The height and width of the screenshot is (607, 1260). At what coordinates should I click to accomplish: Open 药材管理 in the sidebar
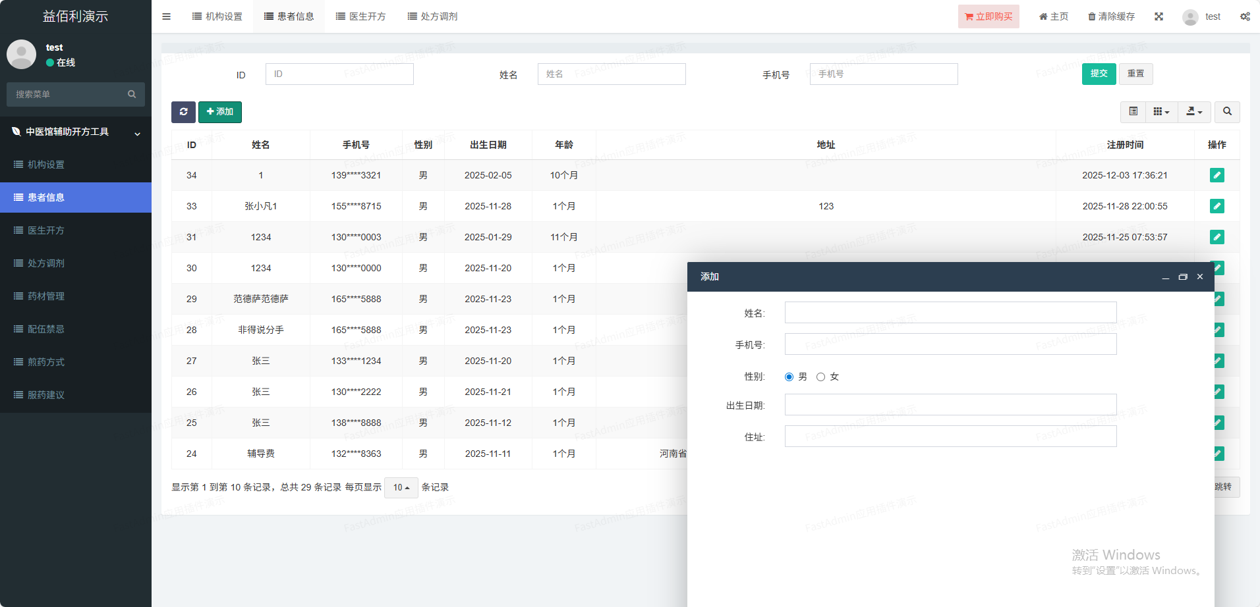[x=46, y=296]
